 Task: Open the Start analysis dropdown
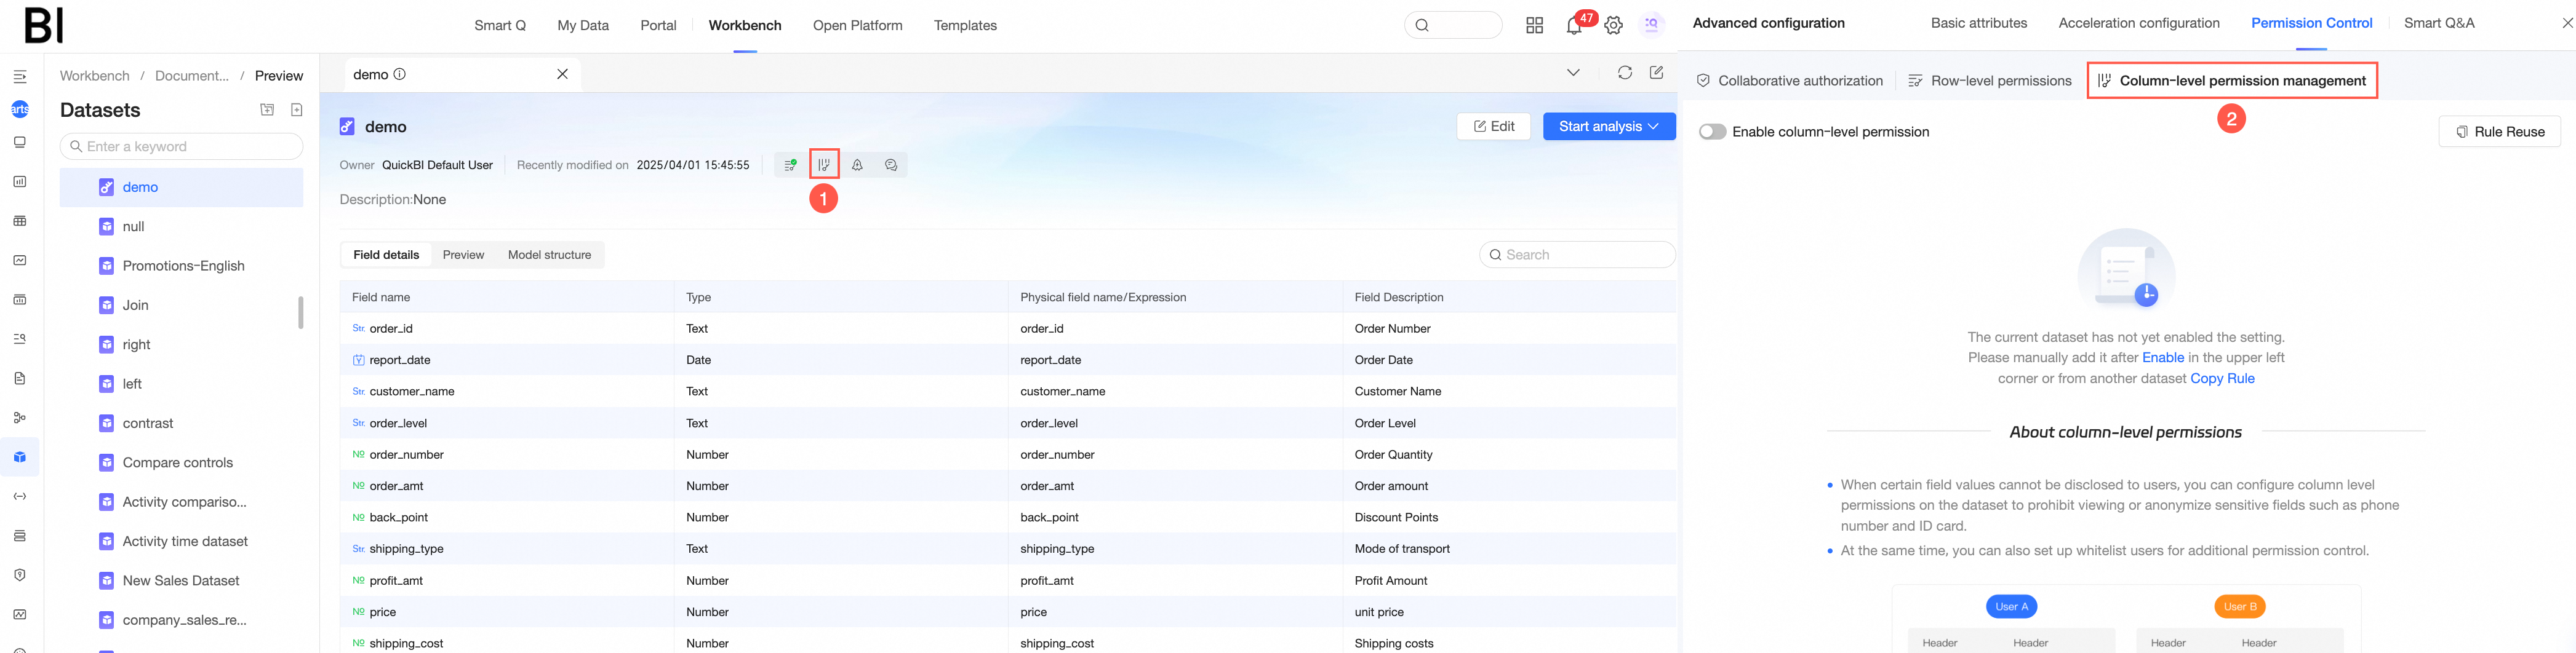[x=1609, y=127]
